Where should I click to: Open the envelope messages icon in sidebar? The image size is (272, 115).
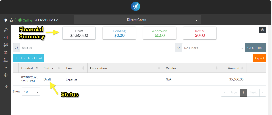pyautogui.click(x=6, y=38)
